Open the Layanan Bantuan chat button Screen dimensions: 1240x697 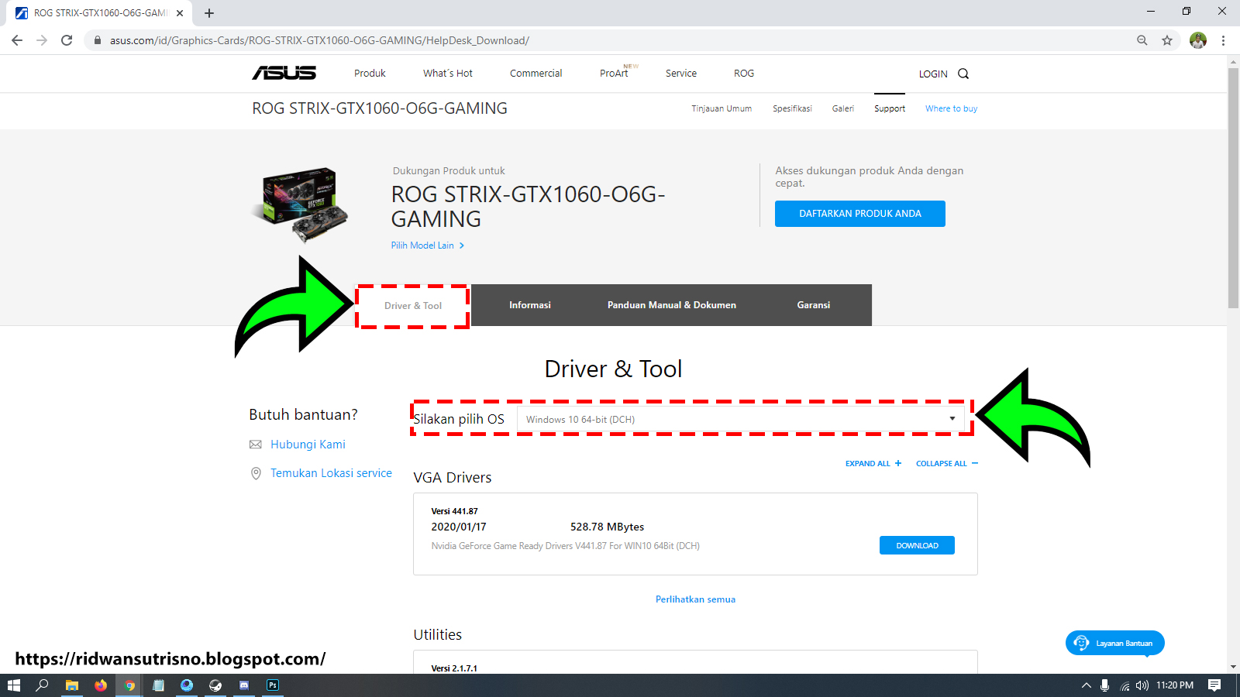click(x=1114, y=643)
